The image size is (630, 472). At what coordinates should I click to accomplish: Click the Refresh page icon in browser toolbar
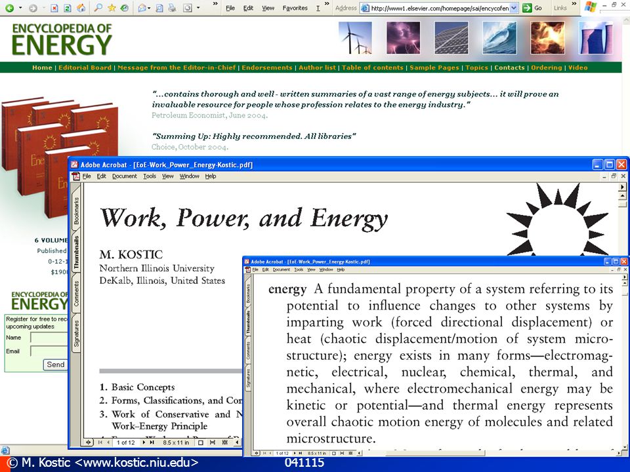(68, 8)
